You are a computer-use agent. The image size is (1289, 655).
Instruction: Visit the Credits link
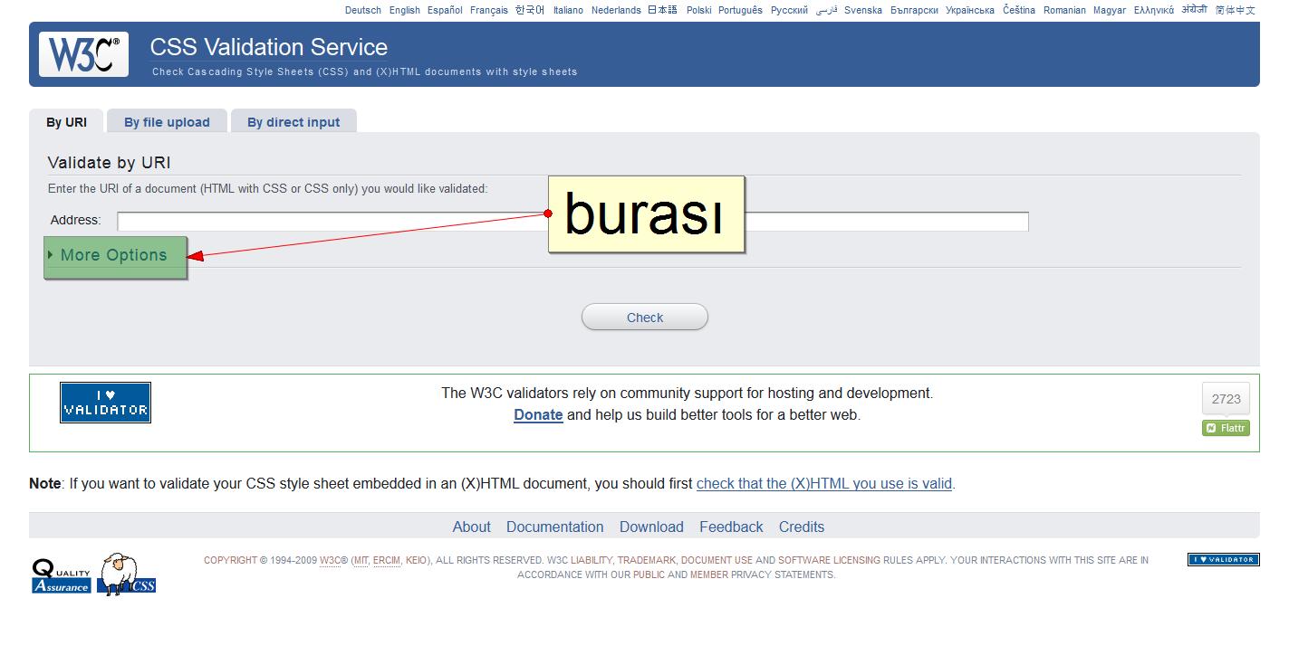802,527
